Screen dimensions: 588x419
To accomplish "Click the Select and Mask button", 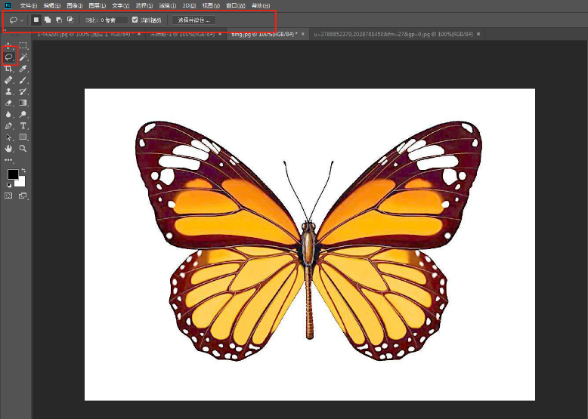I will [193, 20].
